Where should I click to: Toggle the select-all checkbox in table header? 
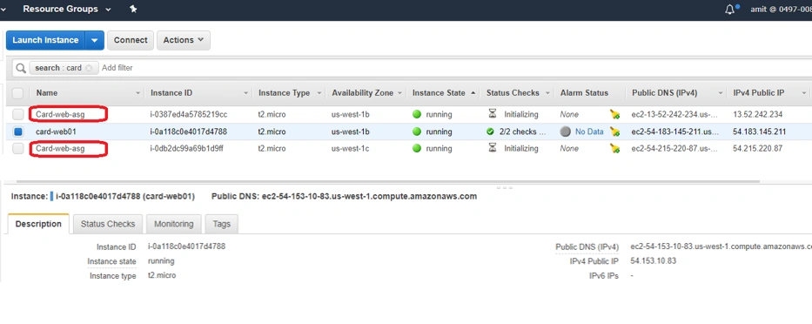pyautogui.click(x=18, y=93)
